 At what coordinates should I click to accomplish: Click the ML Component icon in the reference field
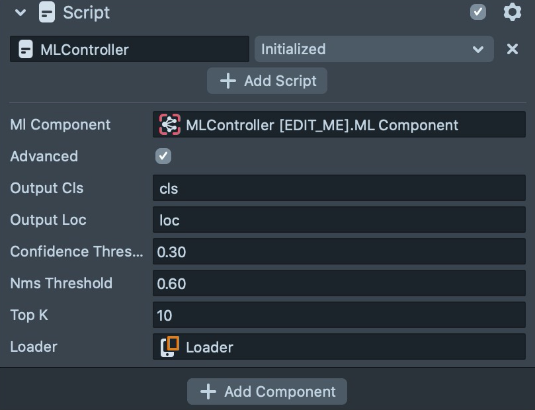pyautogui.click(x=170, y=124)
